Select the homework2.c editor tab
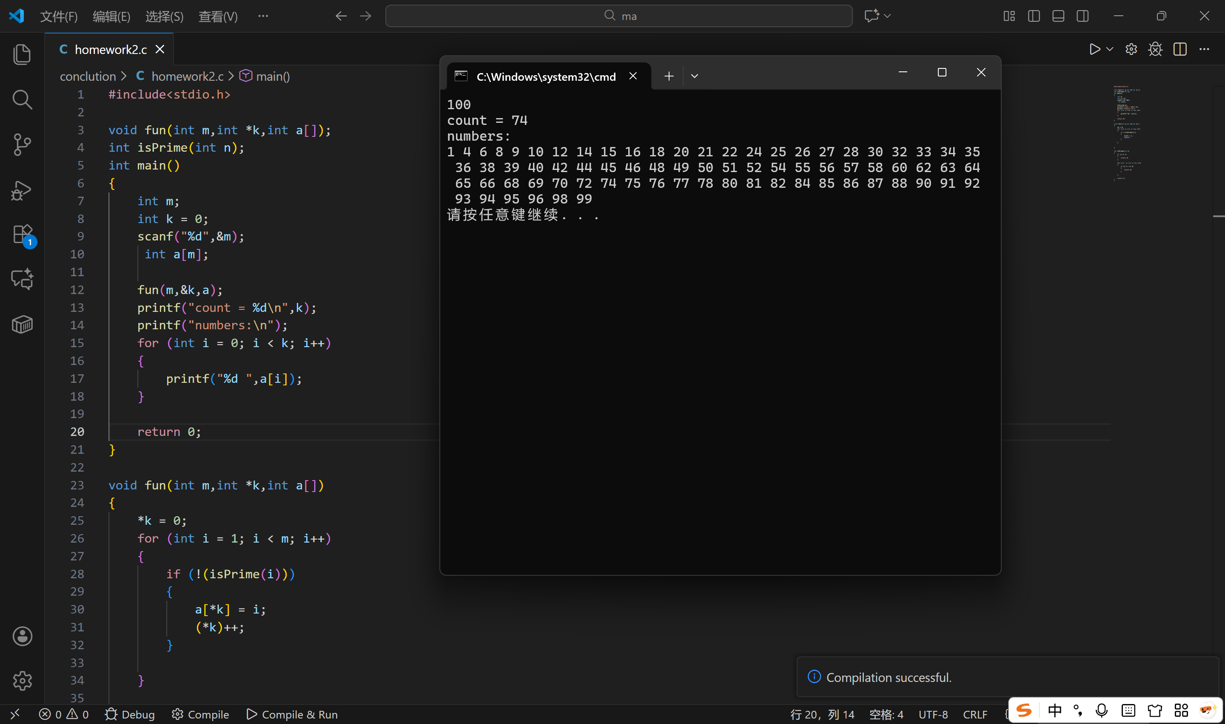Image resolution: width=1225 pixels, height=724 pixels. coord(110,49)
